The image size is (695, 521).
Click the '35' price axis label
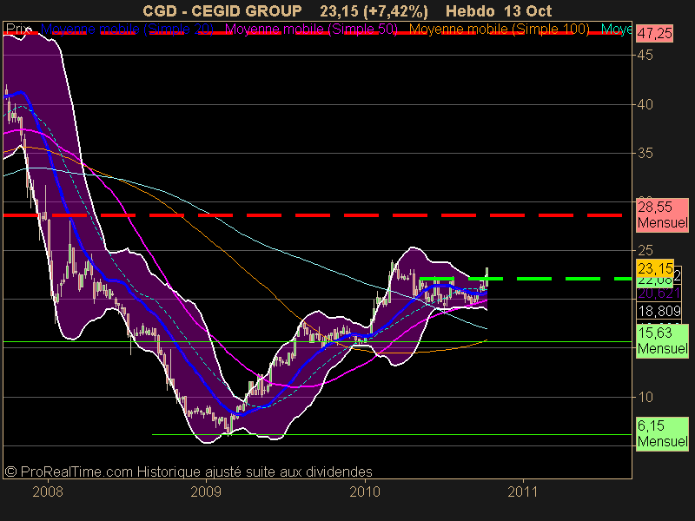click(x=645, y=154)
